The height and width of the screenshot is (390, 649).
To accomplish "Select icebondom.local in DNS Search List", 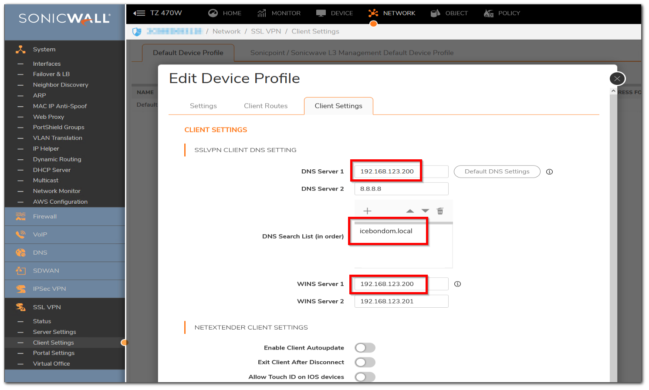I will pos(386,231).
